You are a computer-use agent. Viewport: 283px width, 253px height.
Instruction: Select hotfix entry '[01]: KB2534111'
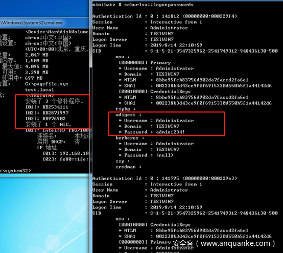[x=46, y=107]
